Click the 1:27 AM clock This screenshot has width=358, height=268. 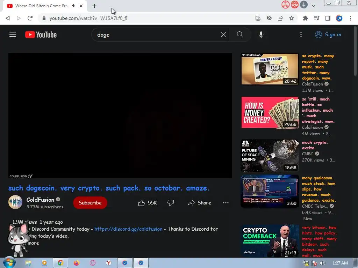point(340,263)
